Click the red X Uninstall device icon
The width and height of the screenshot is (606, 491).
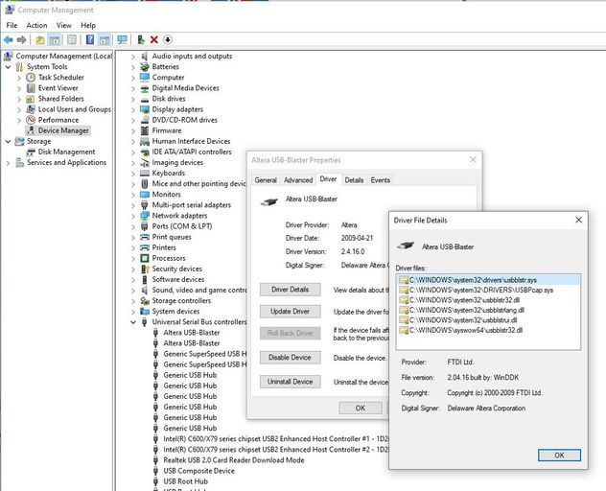coord(153,40)
